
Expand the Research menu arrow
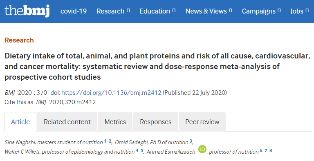128,10
